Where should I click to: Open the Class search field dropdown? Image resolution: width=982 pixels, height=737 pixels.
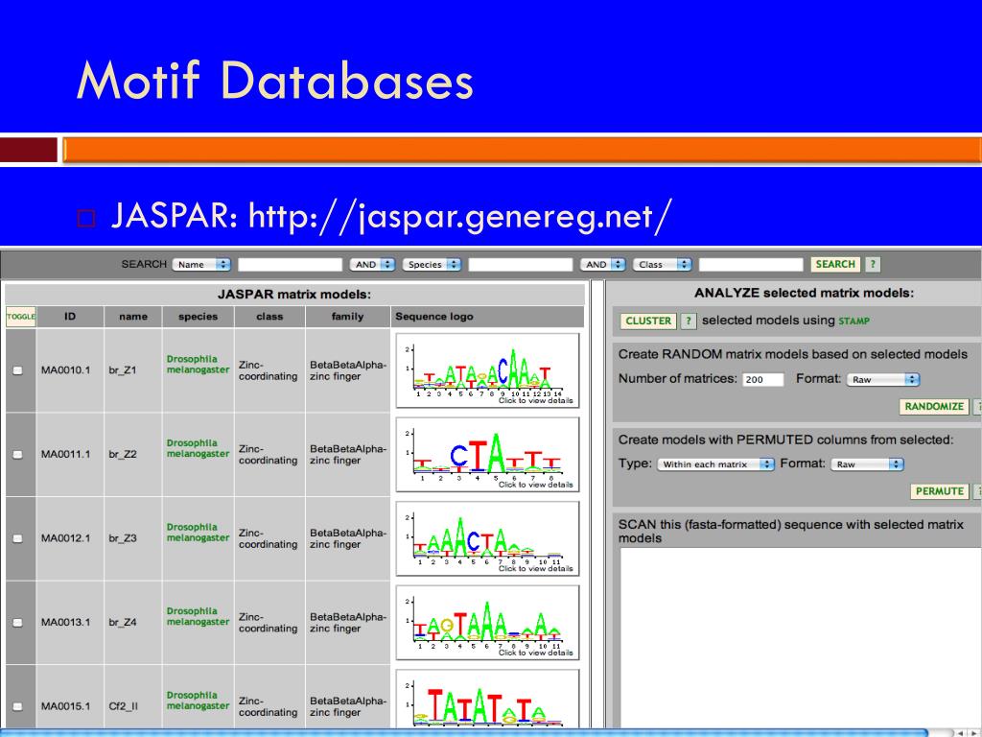click(x=662, y=265)
